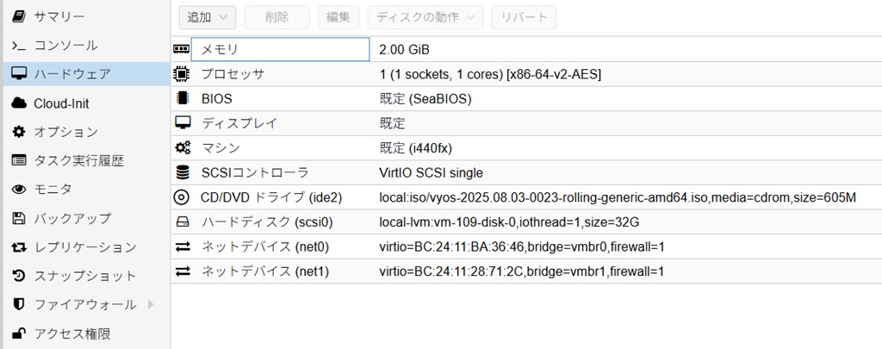The height and width of the screenshot is (349, 882).
Task: Click the monitor icon beside ディスプレイ
Action: pos(182,123)
